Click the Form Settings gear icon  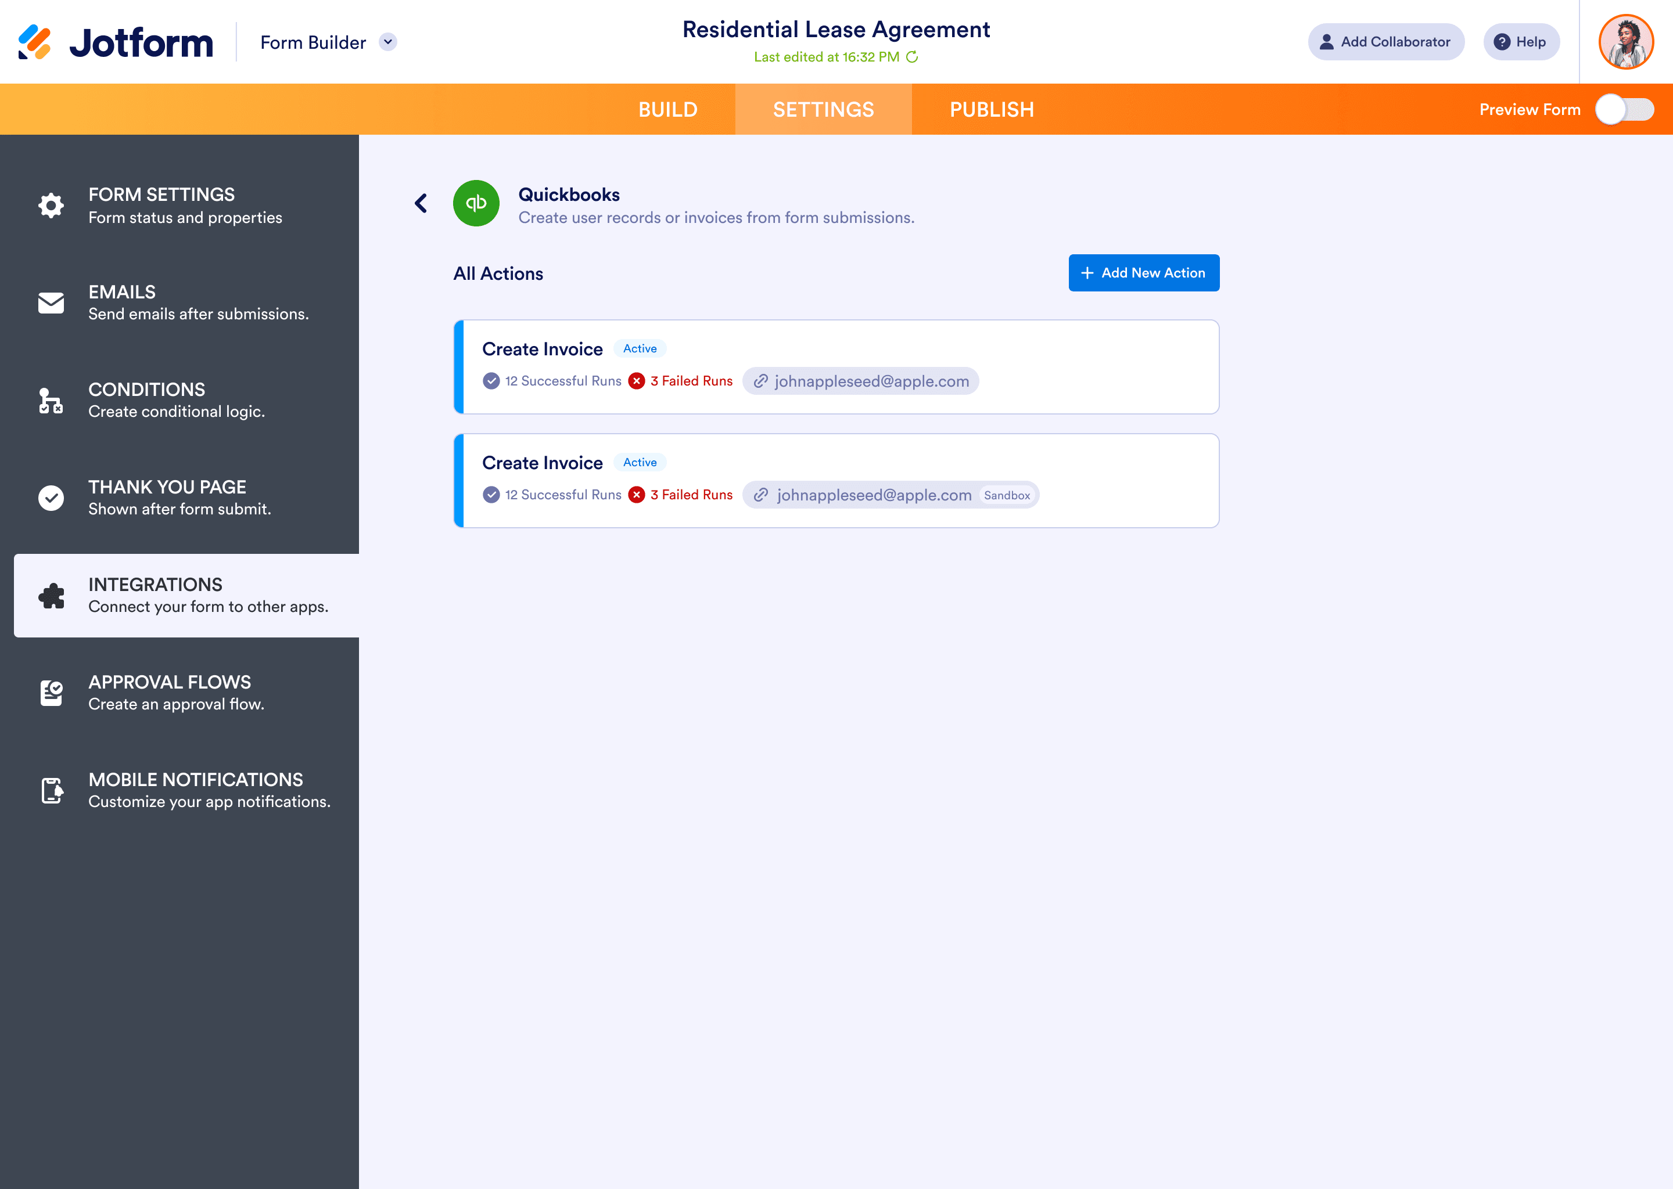(x=51, y=206)
